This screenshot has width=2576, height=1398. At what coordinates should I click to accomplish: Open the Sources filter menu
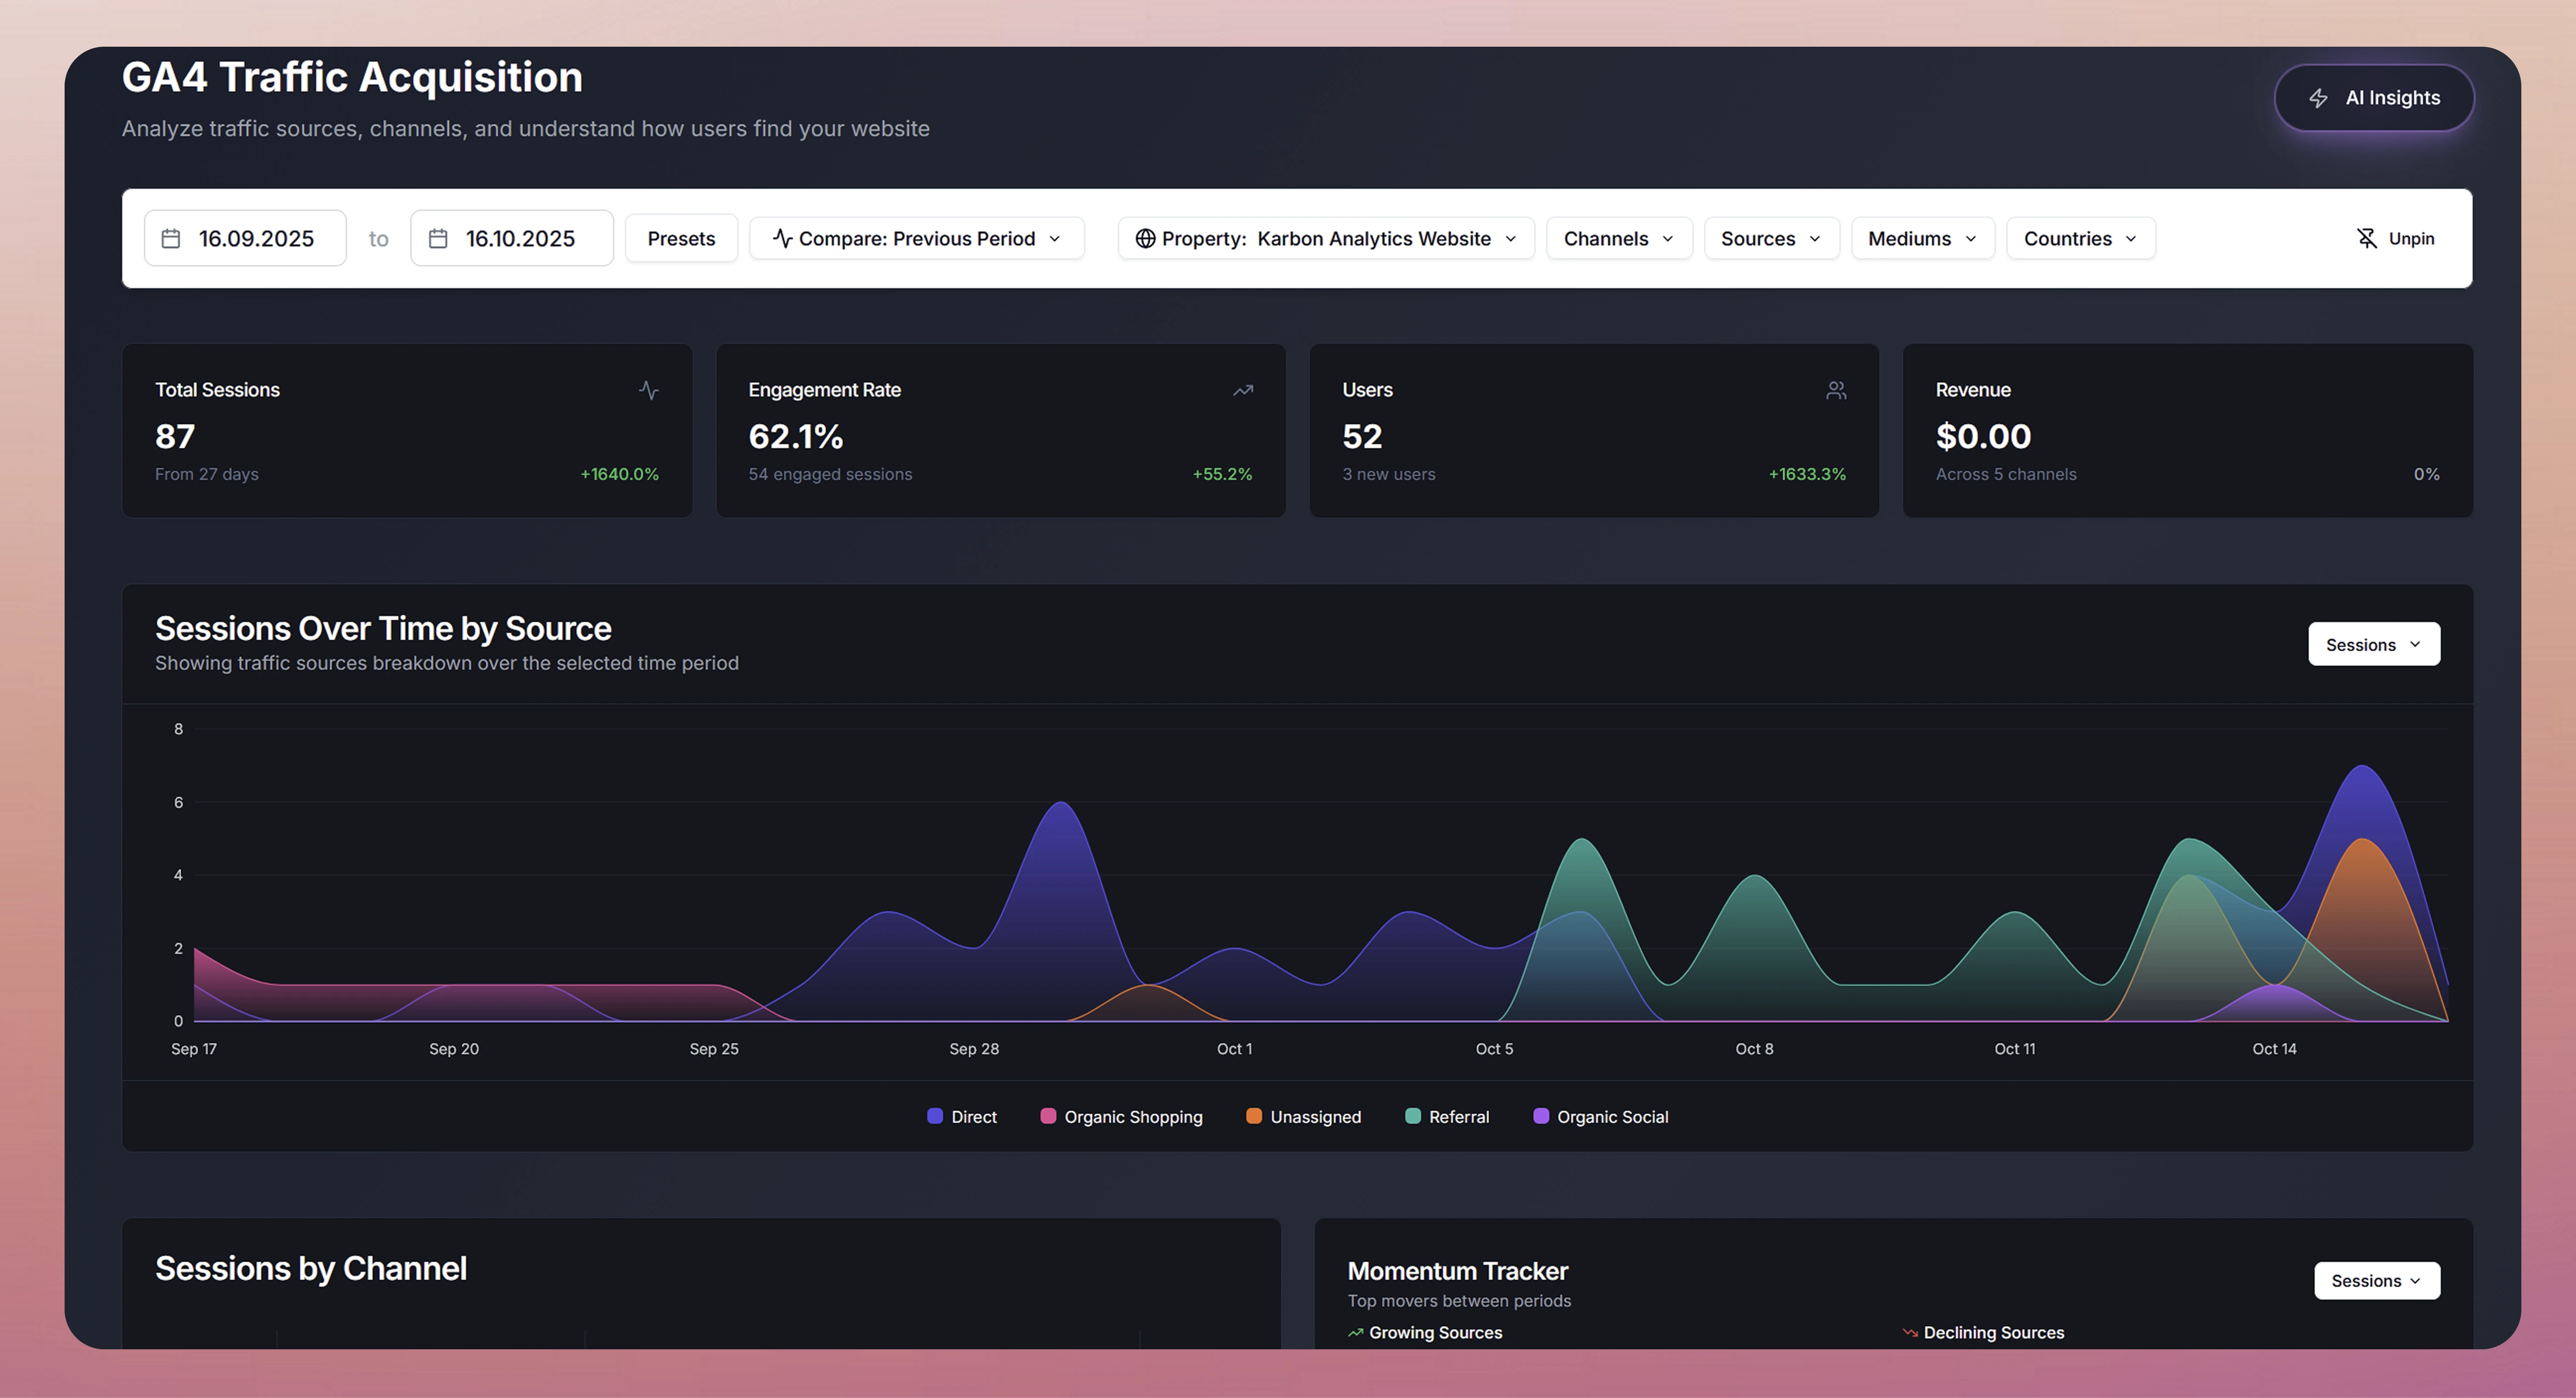click(x=1770, y=238)
